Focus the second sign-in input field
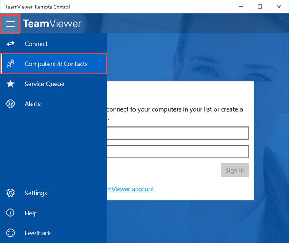Screen dimensions: 289x243 coord(178,151)
